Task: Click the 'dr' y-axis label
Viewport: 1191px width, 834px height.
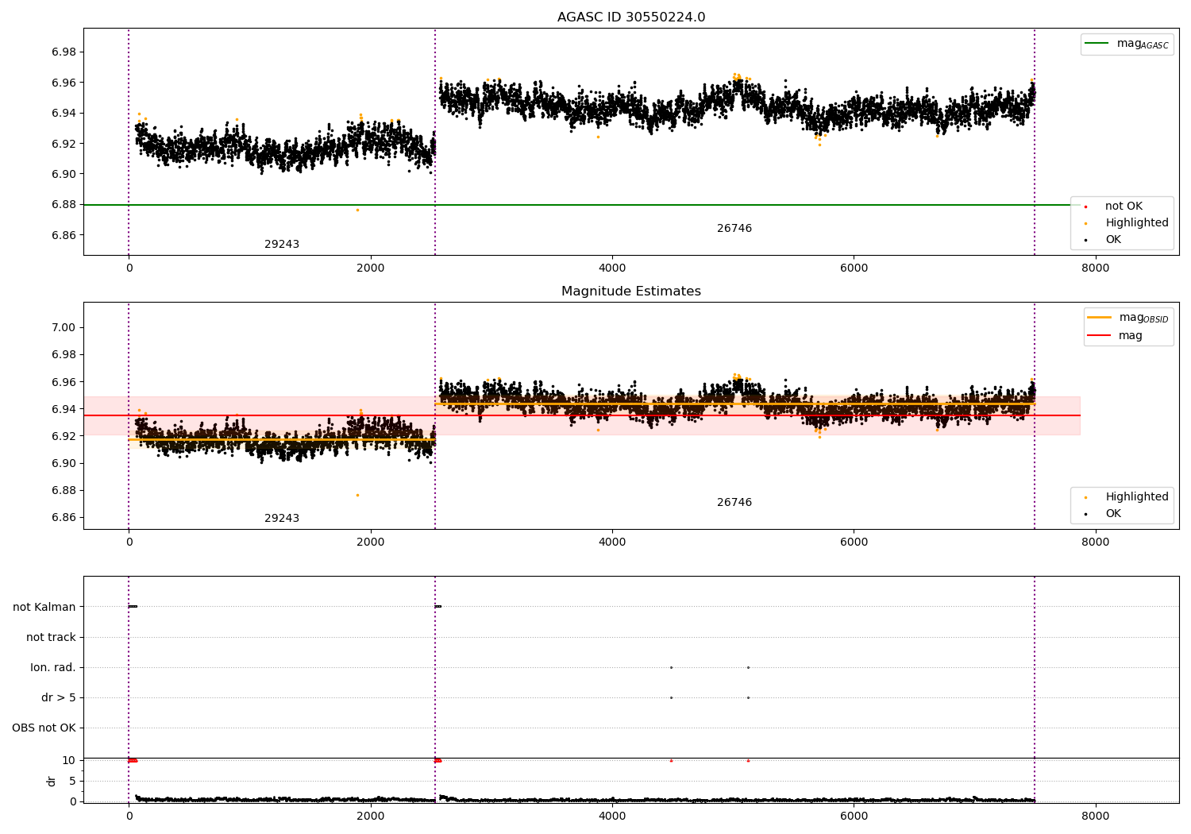Action: [x=52, y=781]
